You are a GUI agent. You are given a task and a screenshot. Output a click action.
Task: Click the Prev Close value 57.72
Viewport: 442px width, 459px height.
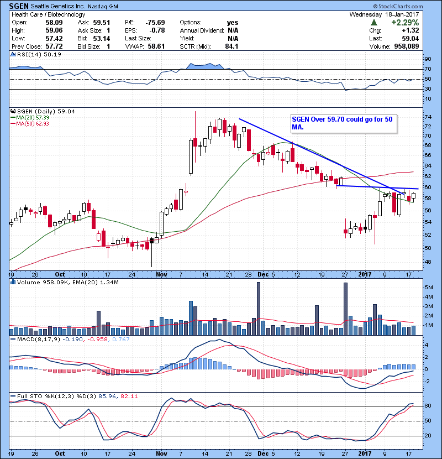(x=54, y=46)
